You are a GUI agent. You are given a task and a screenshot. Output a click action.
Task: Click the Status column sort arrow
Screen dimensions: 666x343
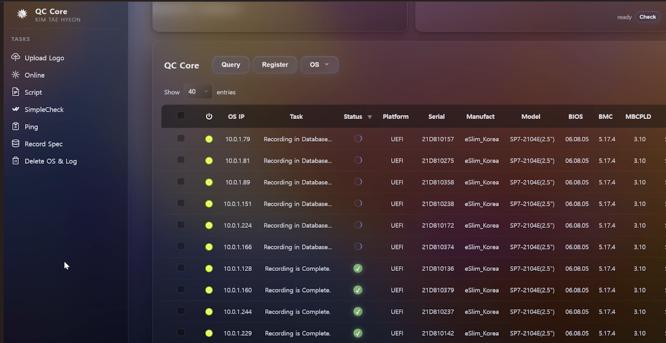coord(370,117)
